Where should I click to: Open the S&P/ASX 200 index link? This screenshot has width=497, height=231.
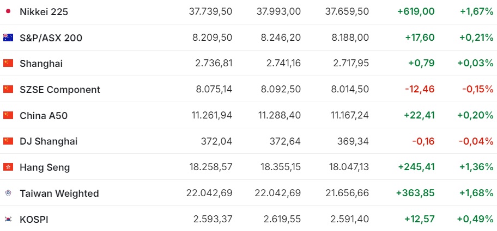(51, 38)
